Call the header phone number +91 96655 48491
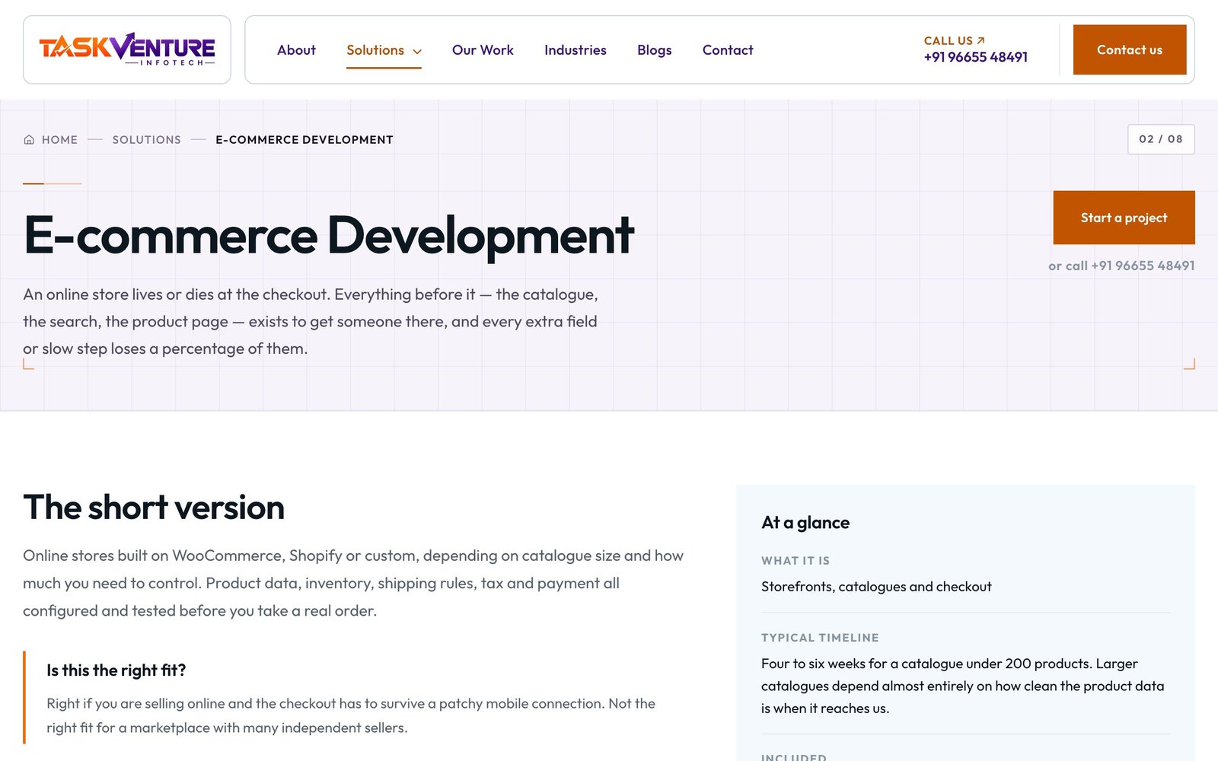The image size is (1218, 761). point(975,57)
